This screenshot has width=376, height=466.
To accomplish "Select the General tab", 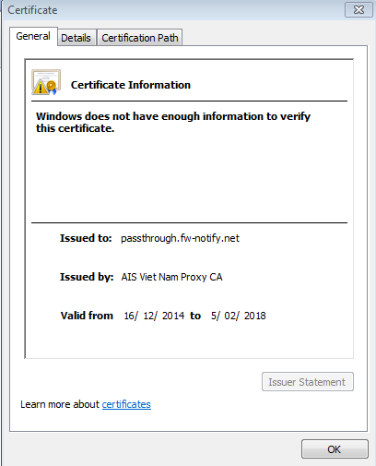I will 33,36.
